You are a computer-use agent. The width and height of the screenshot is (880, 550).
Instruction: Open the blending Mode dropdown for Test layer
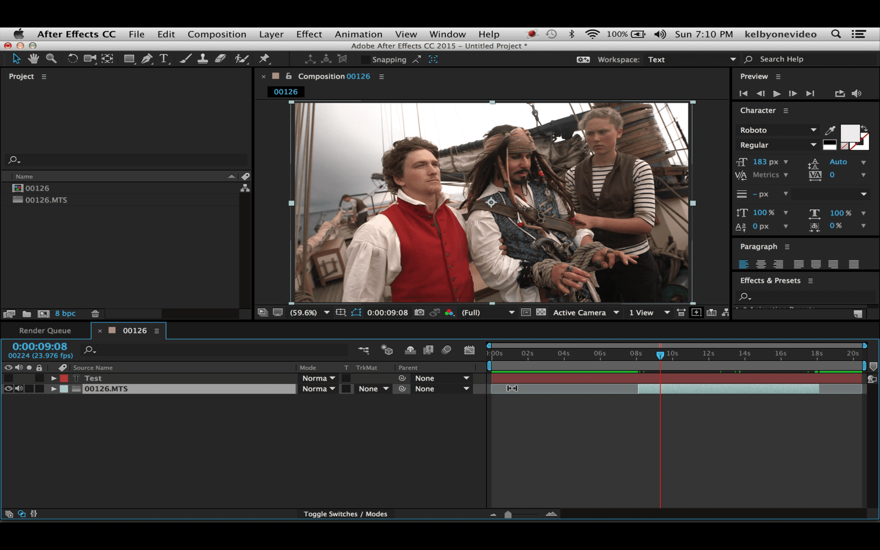[318, 378]
